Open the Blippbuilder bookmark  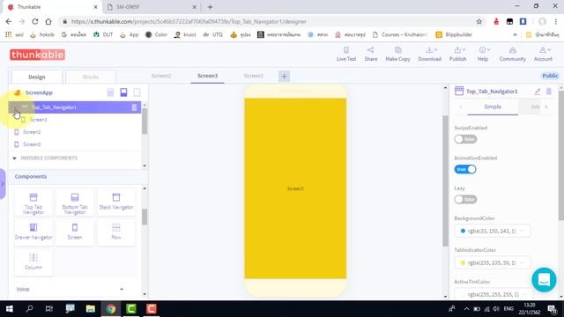click(x=454, y=34)
